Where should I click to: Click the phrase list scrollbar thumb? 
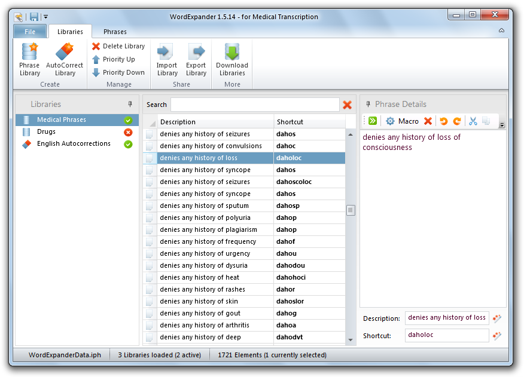pos(350,210)
